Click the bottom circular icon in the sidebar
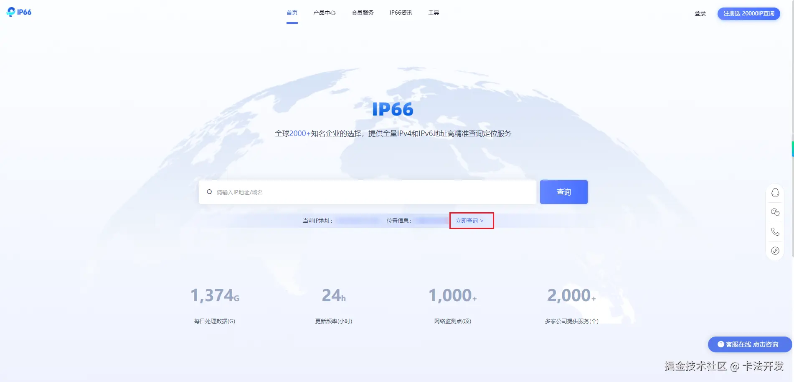The width and height of the screenshot is (794, 382). pos(775,251)
